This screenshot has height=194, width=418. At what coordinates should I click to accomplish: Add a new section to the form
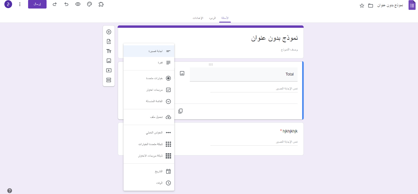[x=109, y=80]
